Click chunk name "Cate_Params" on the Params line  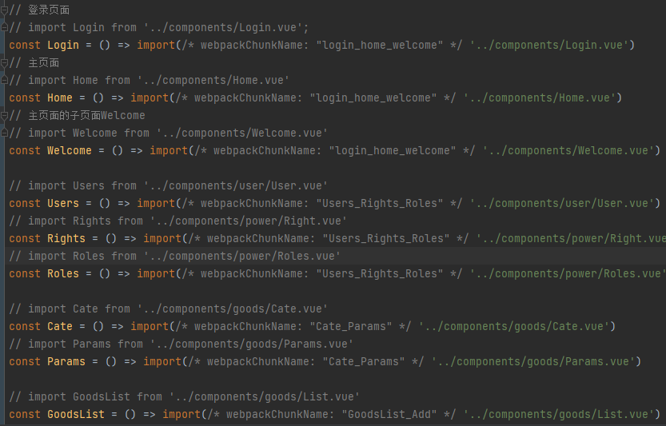coord(364,361)
